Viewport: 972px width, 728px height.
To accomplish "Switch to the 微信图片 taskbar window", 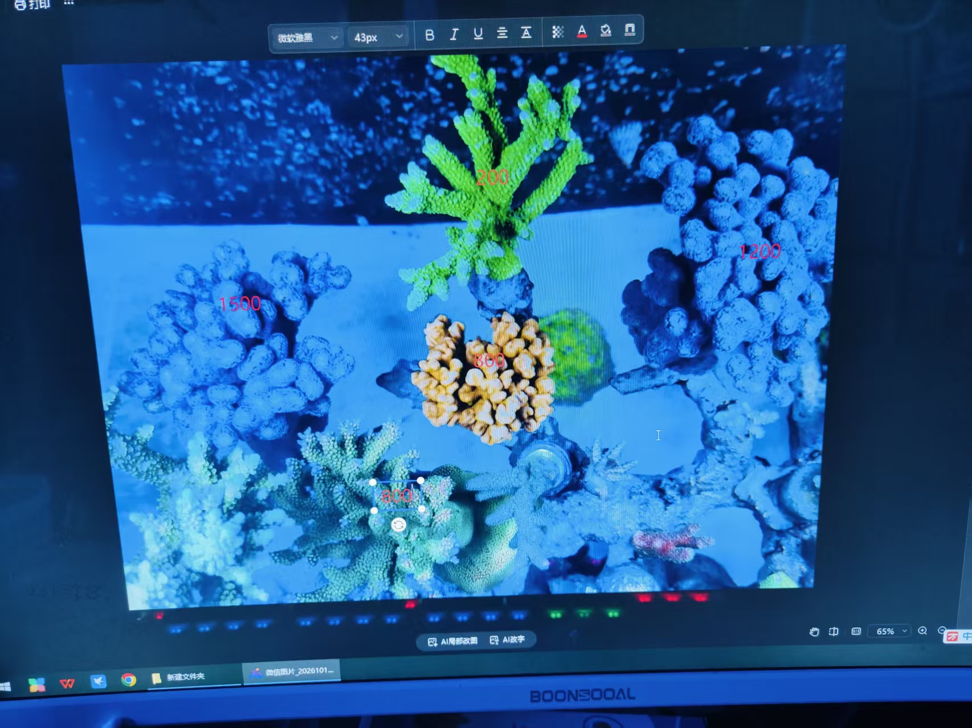I will click(x=292, y=672).
